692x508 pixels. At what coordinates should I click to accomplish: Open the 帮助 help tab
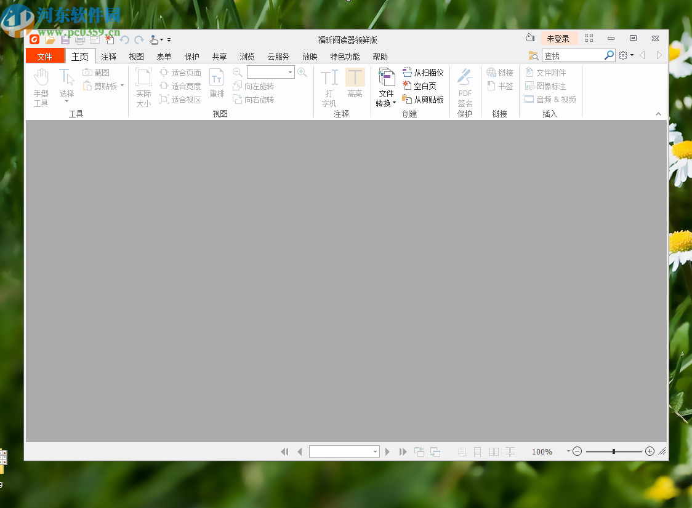point(380,57)
